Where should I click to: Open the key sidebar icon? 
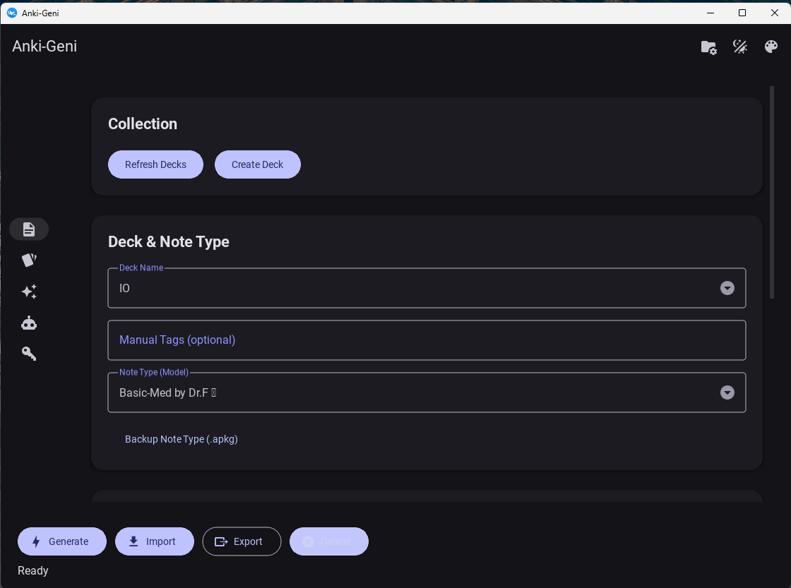pos(29,354)
